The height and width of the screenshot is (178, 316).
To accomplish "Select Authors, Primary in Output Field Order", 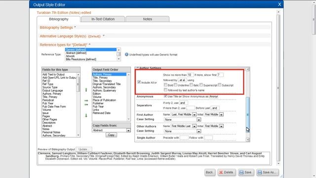I will (x=109, y=75).
